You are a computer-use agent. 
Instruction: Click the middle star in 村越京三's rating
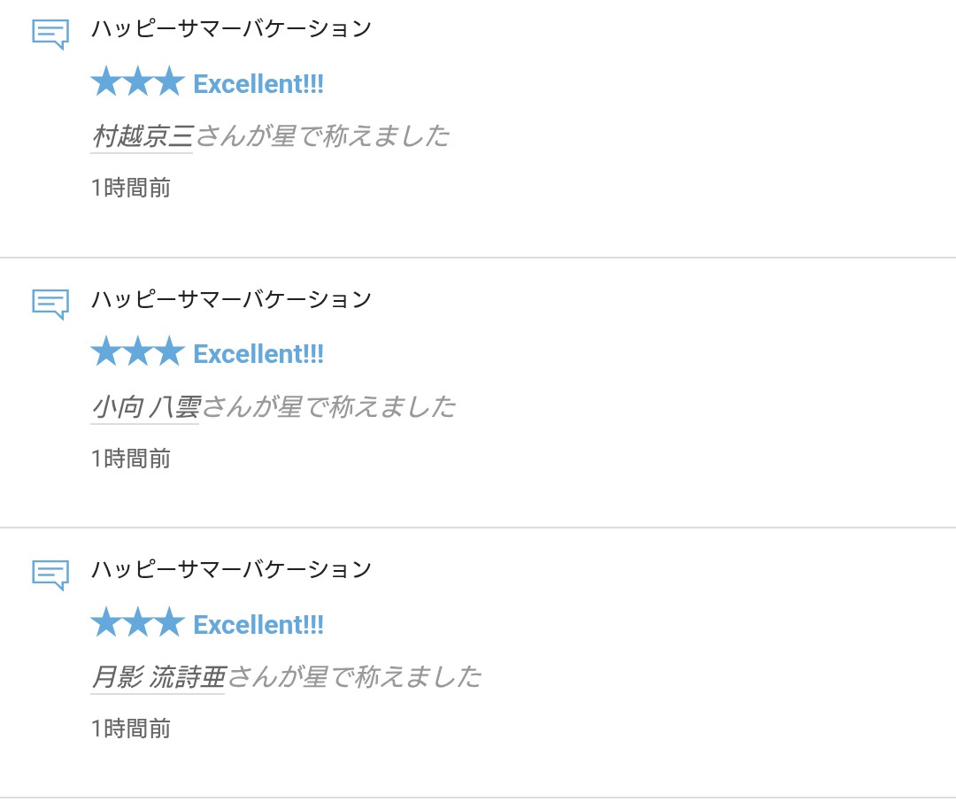click(137, 83)
